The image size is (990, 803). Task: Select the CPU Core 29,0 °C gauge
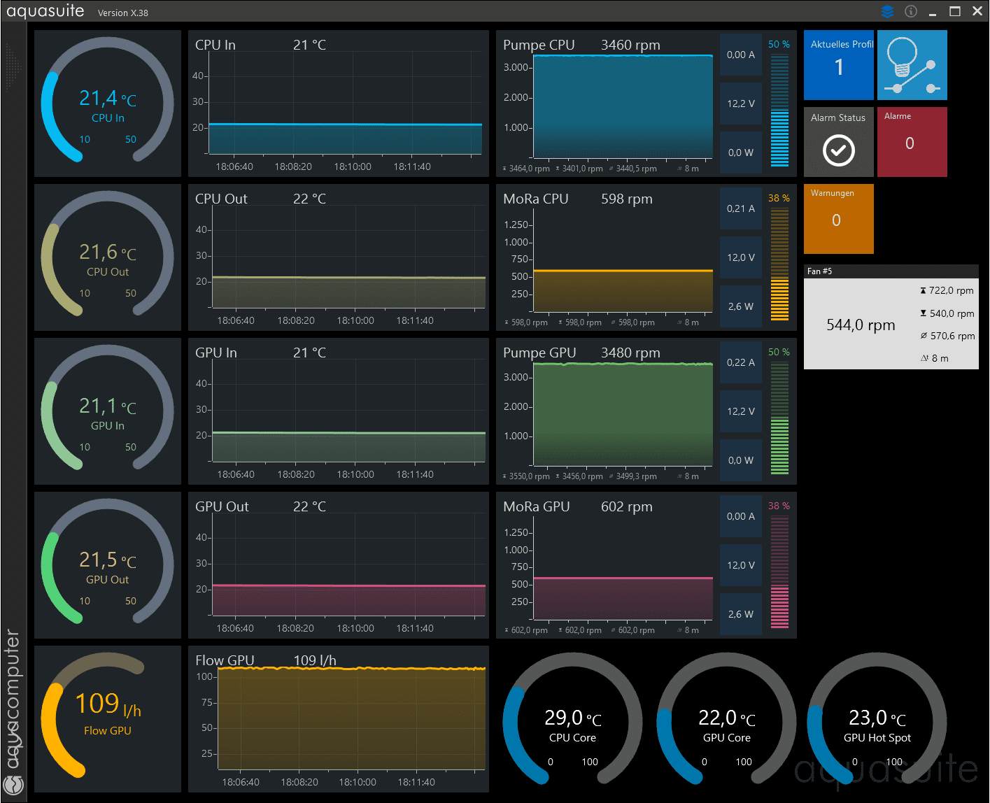(x=572, y=719)
